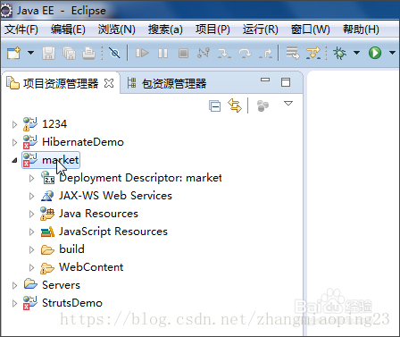Toggle Link with Editor icon

[235, 105]
